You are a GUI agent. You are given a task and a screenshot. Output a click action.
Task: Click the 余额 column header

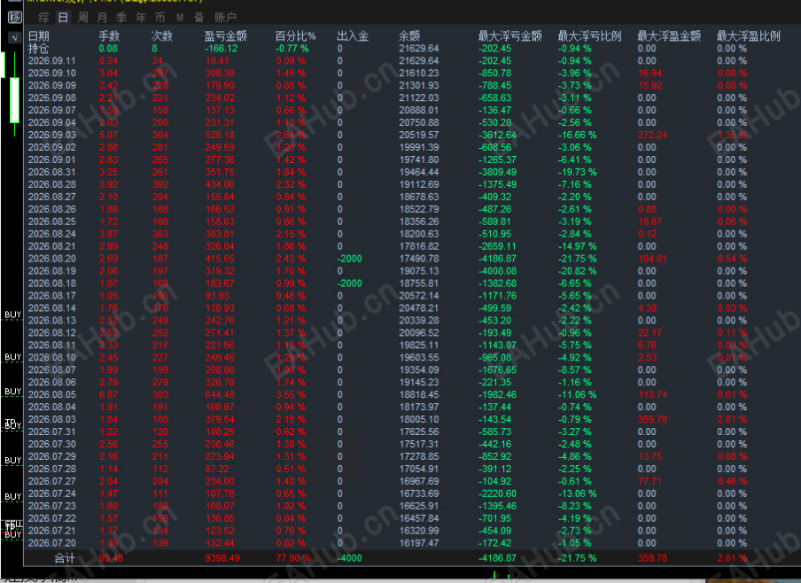click(409, 35)
